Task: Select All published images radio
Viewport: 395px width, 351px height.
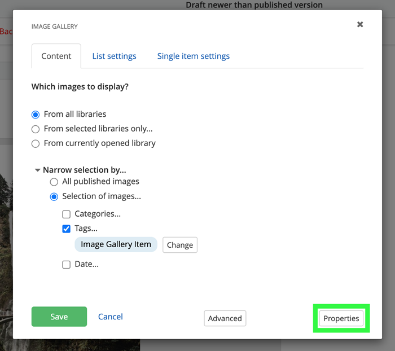Action: (x=54, y=182)
